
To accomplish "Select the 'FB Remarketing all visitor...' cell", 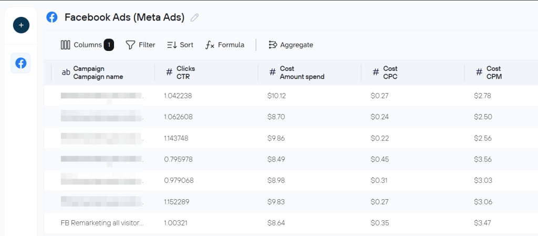I will pos(102,223).
